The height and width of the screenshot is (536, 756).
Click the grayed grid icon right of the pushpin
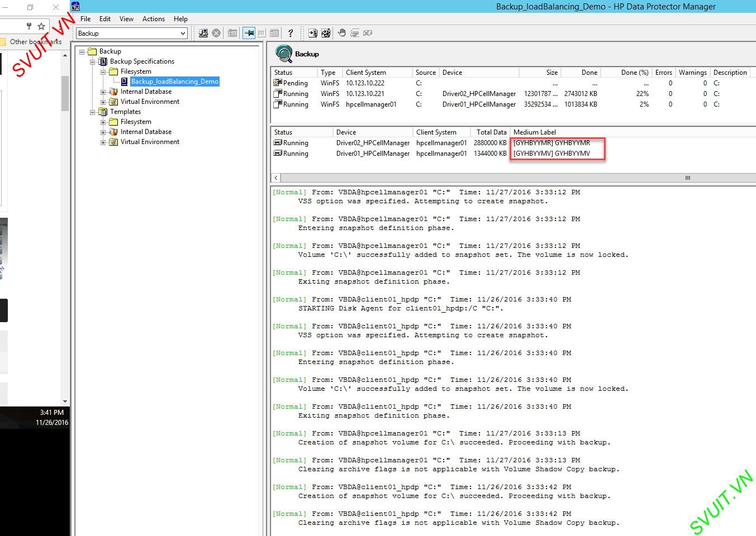[x=261, y=33]
